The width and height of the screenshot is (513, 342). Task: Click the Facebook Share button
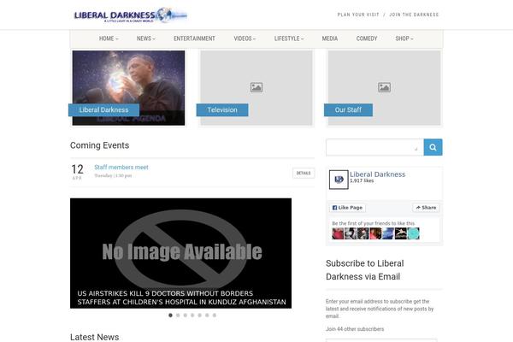pyautogui.click(x=426, y=208)
